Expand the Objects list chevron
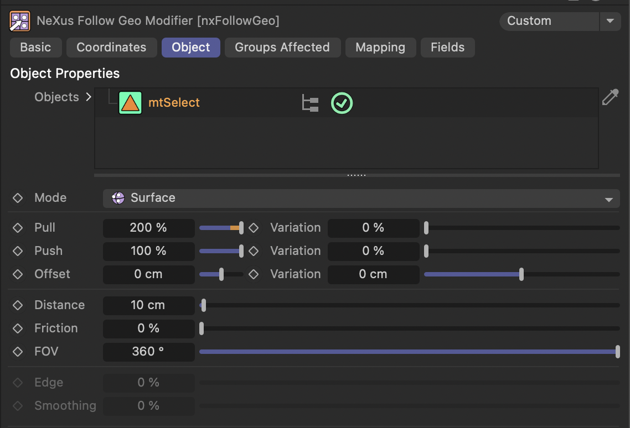Viewport: 630px width, 428px height. tap(88, 97)
